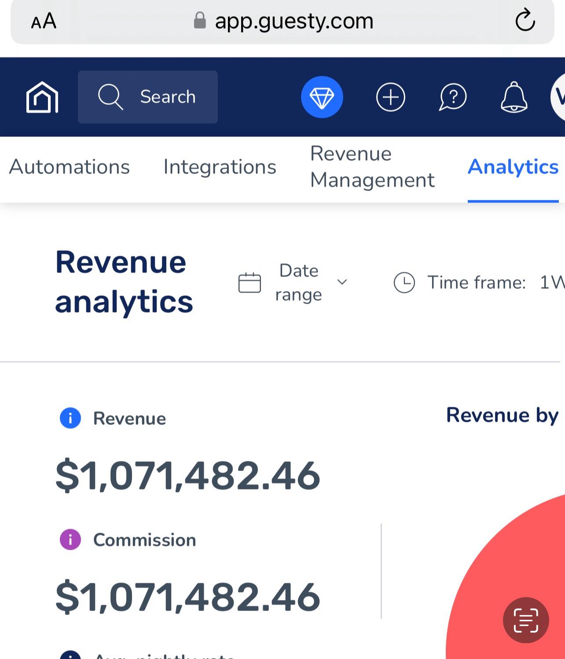
Task: Tap the Live Text scan button
Action: pos(525,620)
